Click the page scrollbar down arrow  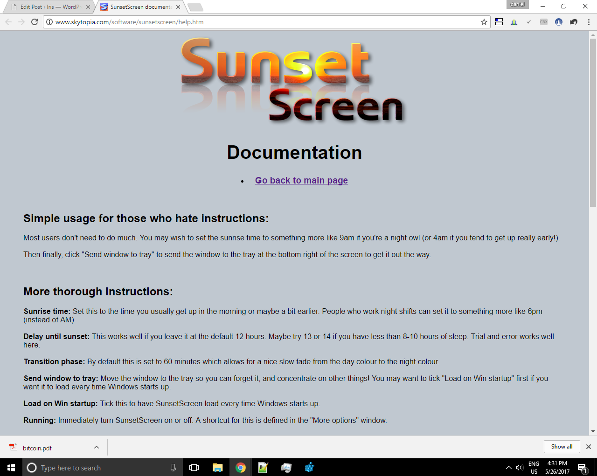(593, 432)
